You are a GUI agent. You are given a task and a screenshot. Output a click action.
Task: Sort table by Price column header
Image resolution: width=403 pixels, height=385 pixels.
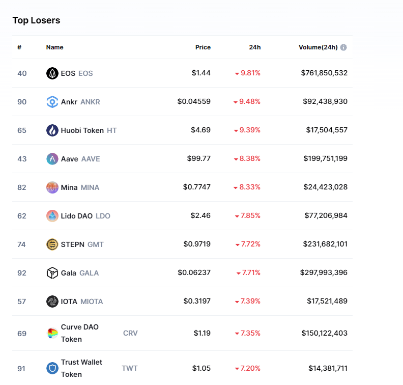point(203,47)
